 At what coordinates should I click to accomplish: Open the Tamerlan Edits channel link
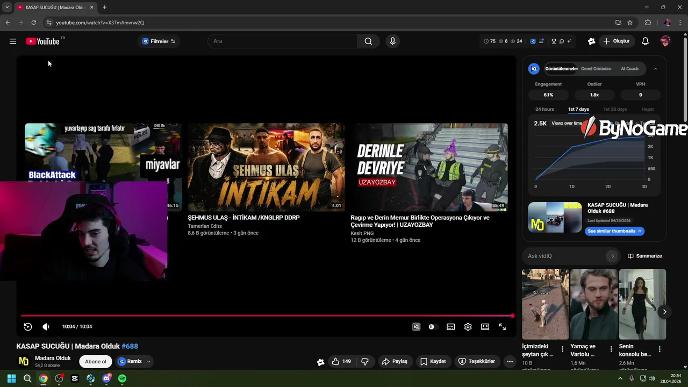[205, 226]
